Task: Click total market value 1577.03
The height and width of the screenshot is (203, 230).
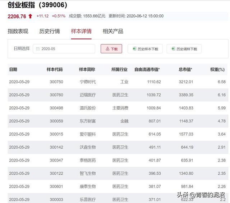Action: coord(186,134)
